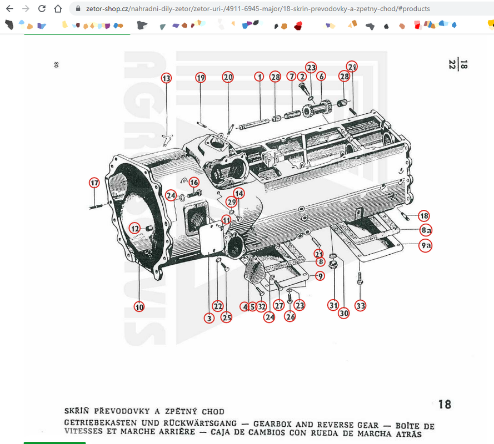Select part callout 18 in diagram

point(424,216)
